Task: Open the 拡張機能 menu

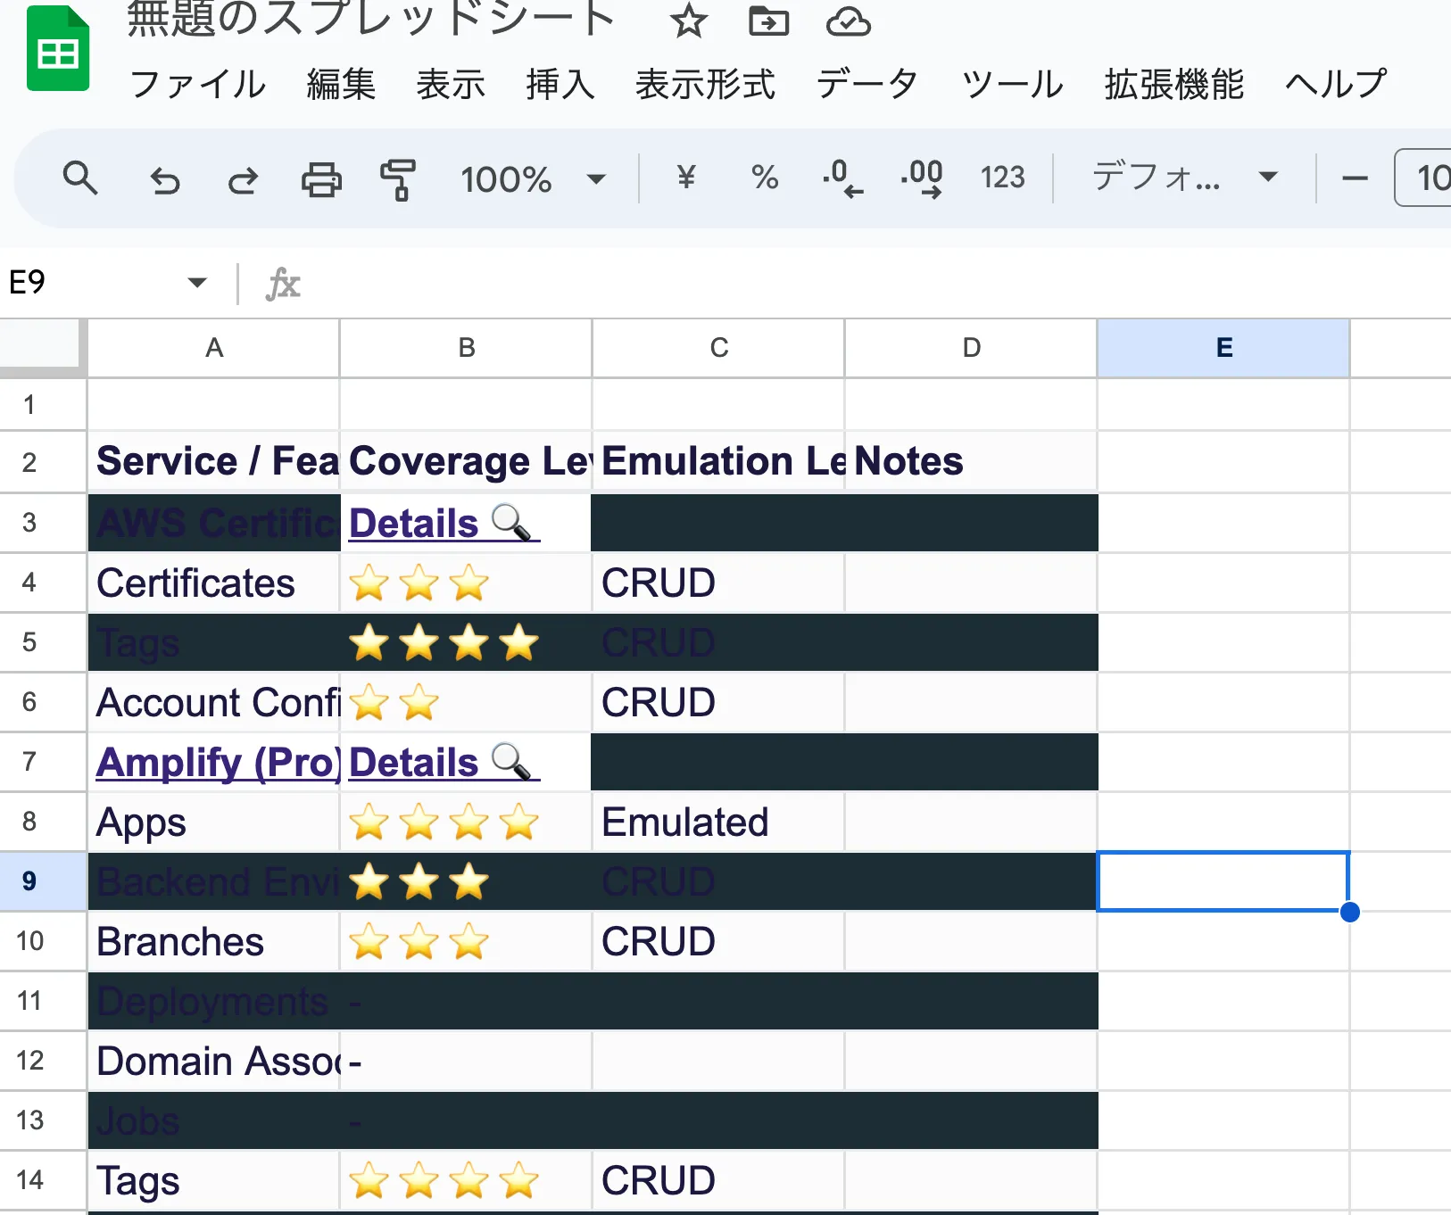Action: (1174, 85)
